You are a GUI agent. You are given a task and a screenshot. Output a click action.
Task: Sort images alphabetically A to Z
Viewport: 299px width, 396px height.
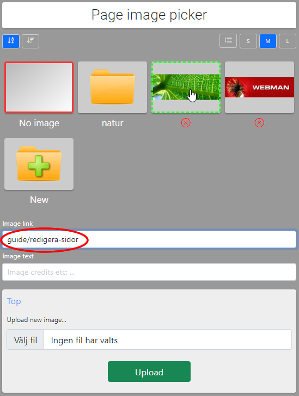pyautogui.click(x=11, y=41)
